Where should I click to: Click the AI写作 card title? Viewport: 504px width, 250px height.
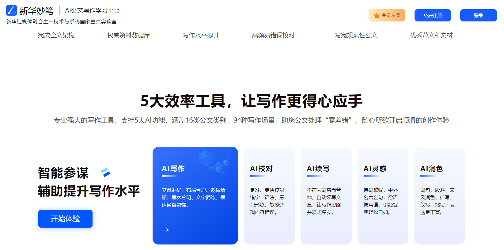tap(173, 169)
